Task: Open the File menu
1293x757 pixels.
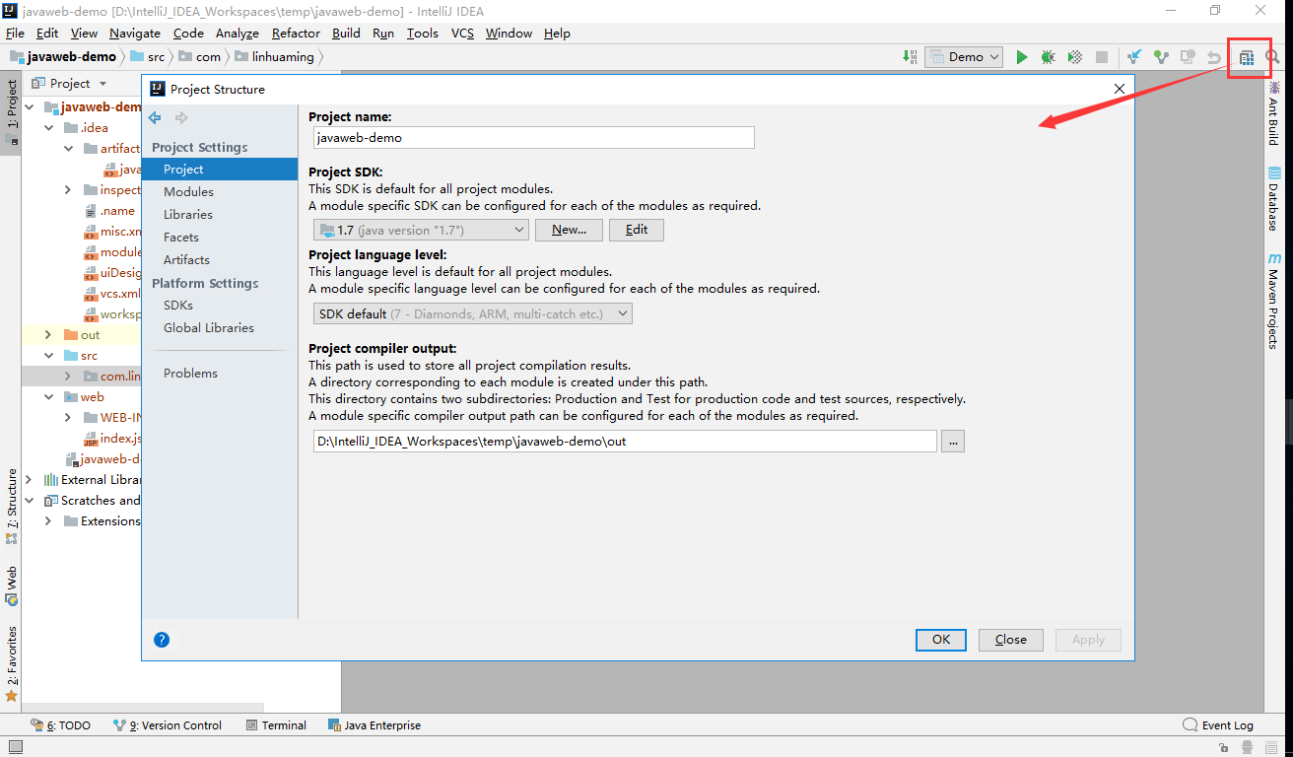Action: (15, 34)
